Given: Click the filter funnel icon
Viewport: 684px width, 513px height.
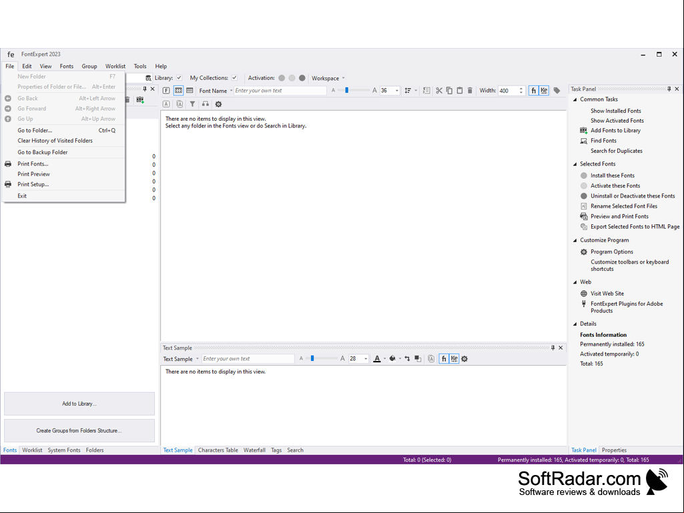Looking at the screenshot, I should 192,104.
